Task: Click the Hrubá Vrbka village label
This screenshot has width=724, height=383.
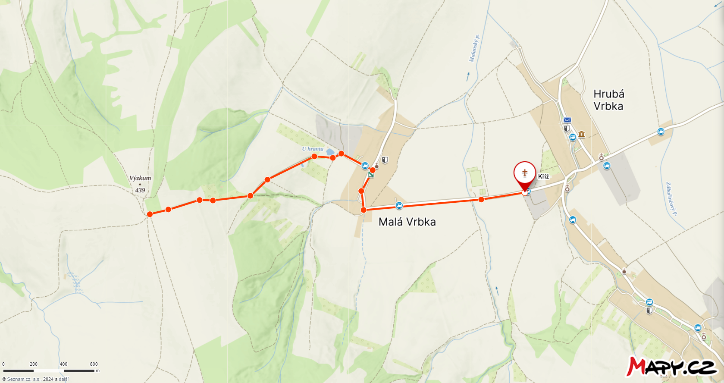Action: pyautogui.click(x=608, y=100)
